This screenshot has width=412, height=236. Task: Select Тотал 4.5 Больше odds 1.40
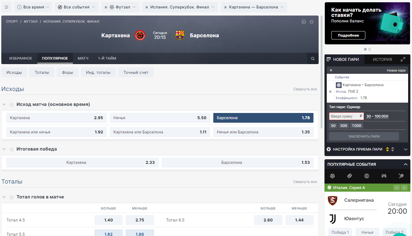click(109, 220)
